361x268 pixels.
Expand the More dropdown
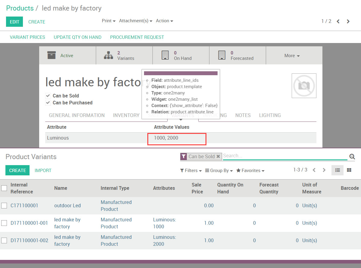[x=292, y=56]
